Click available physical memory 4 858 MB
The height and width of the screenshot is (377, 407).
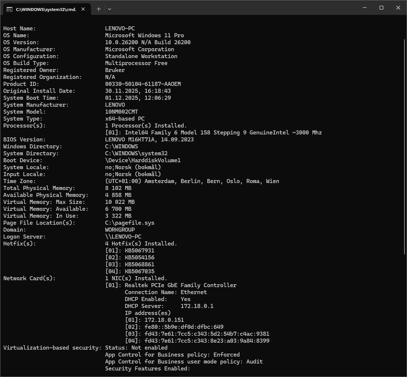click(x=118, y=195)
